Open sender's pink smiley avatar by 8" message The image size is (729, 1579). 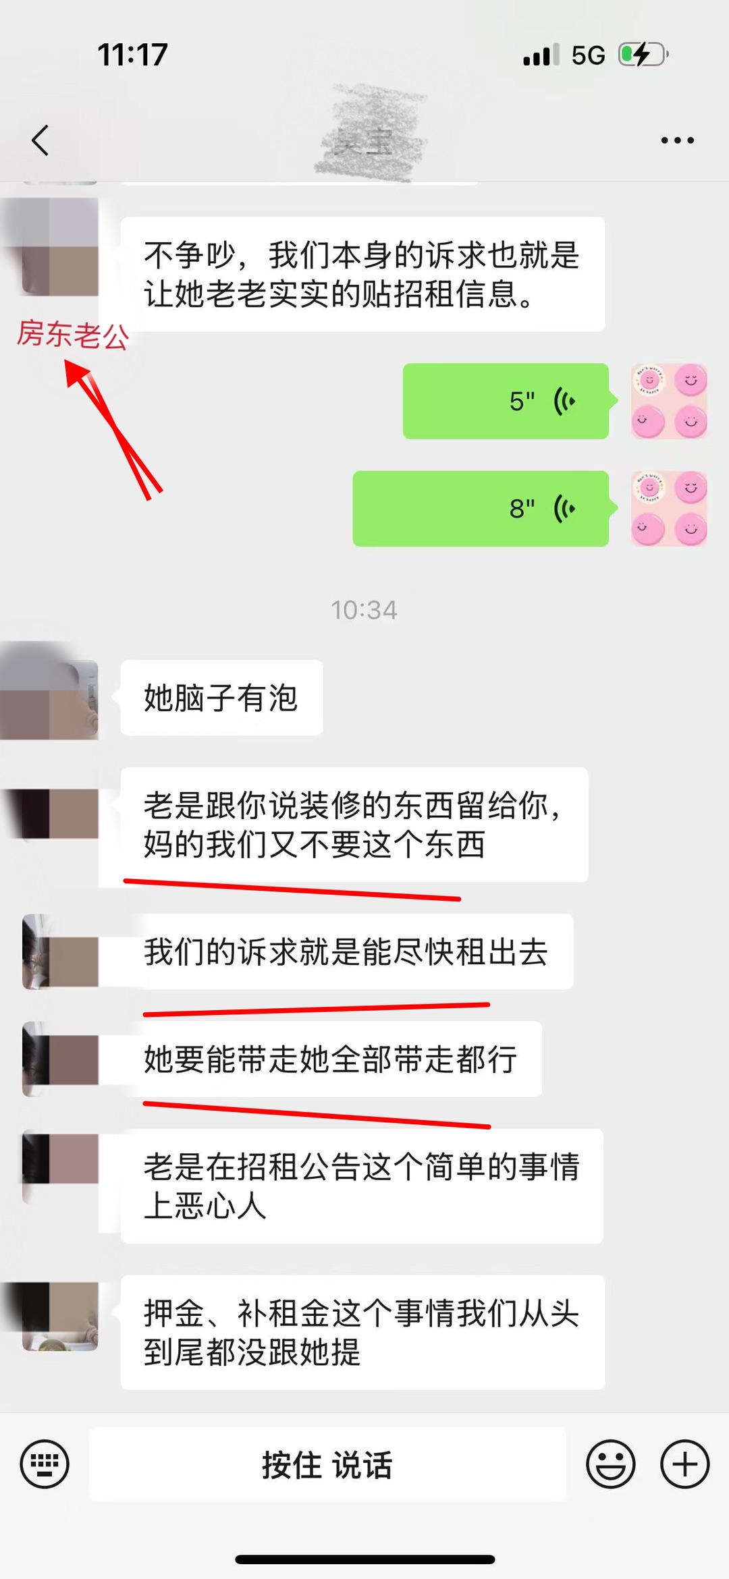[x=669, y=508]
